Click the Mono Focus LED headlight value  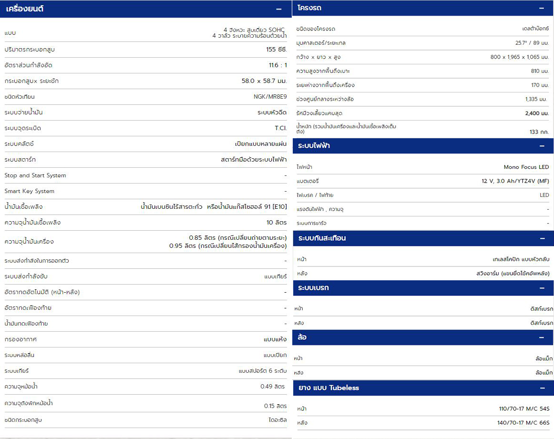coord(526,167)
